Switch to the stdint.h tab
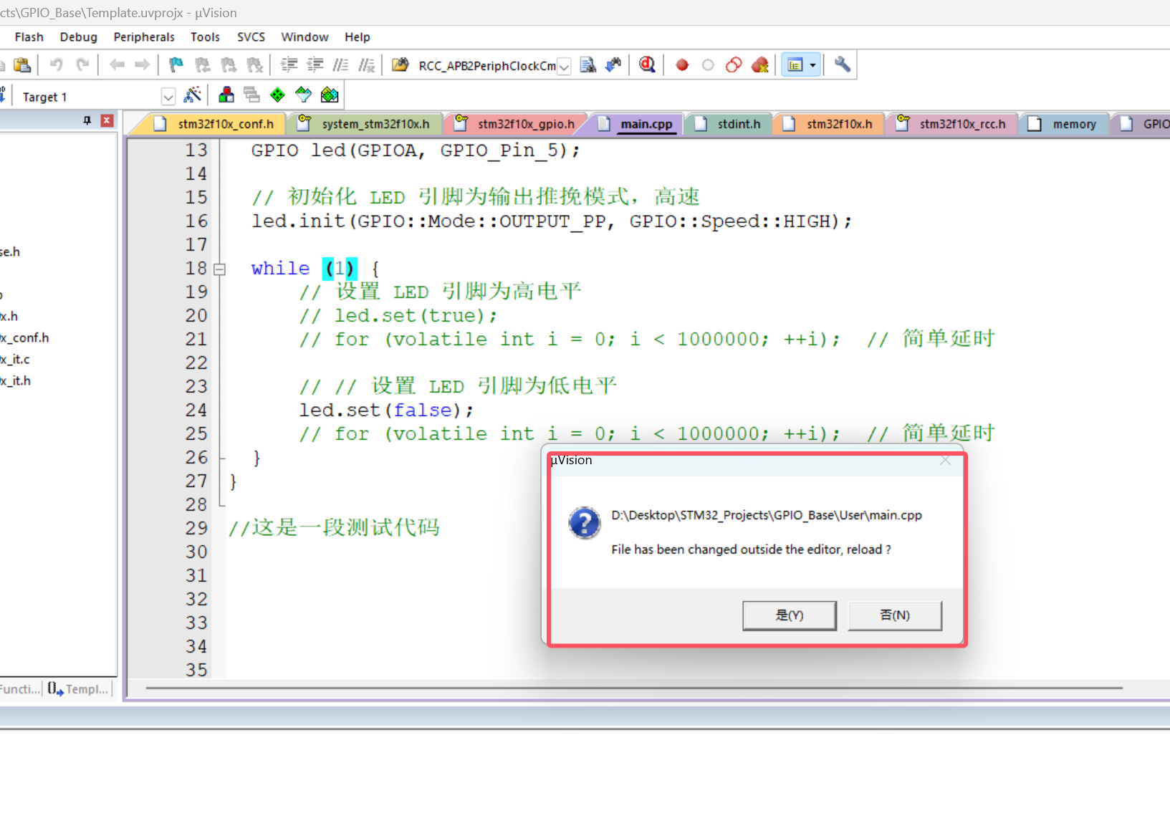The width and height of the screenshot is (1170, 831). point(728,124)
